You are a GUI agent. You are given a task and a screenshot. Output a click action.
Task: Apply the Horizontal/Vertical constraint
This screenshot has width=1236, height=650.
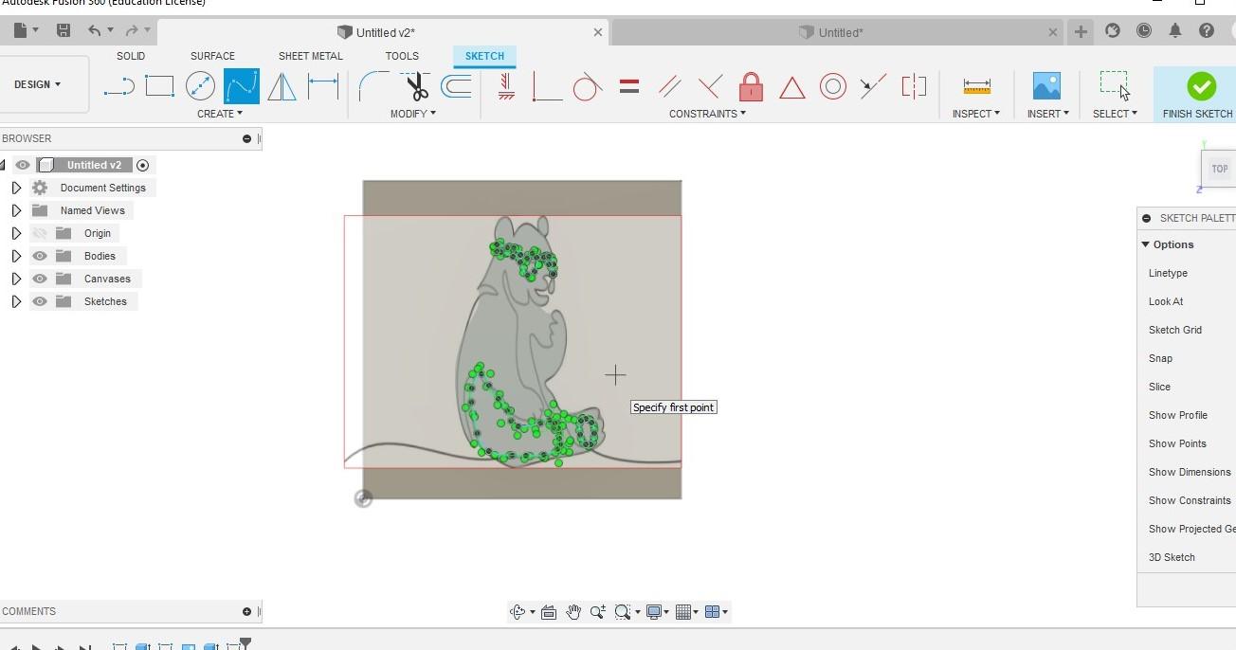[547, 87]
